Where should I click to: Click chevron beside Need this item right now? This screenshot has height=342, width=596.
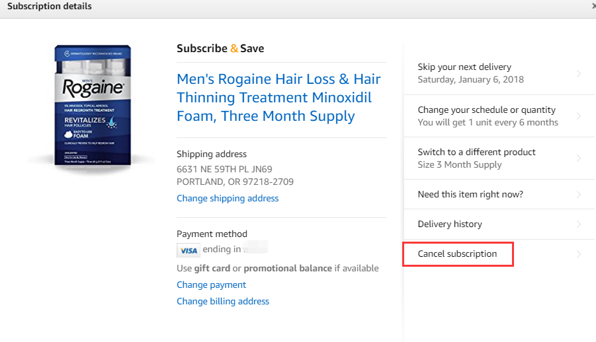tap(579, 194)
